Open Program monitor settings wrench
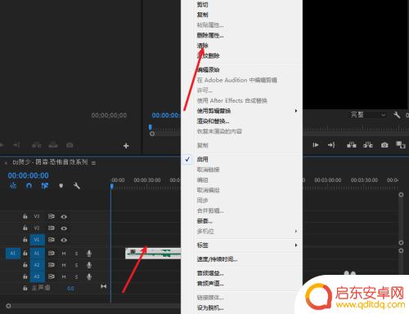The image size is (409, 314). [397, 115]
